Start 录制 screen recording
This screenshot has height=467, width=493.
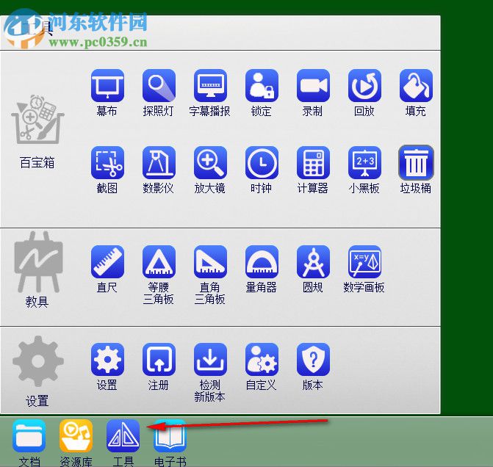[313, 85]
